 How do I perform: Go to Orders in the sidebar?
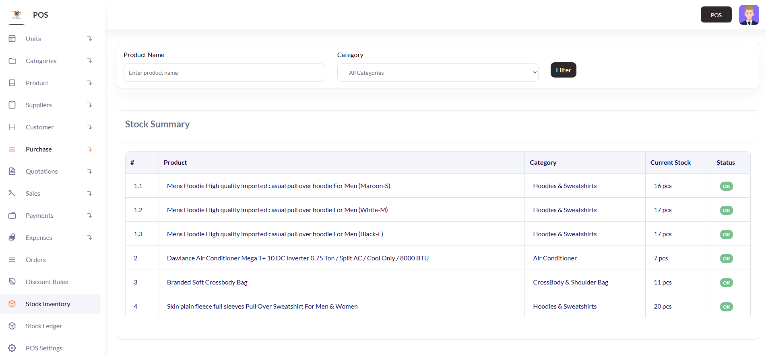point(36,260)
